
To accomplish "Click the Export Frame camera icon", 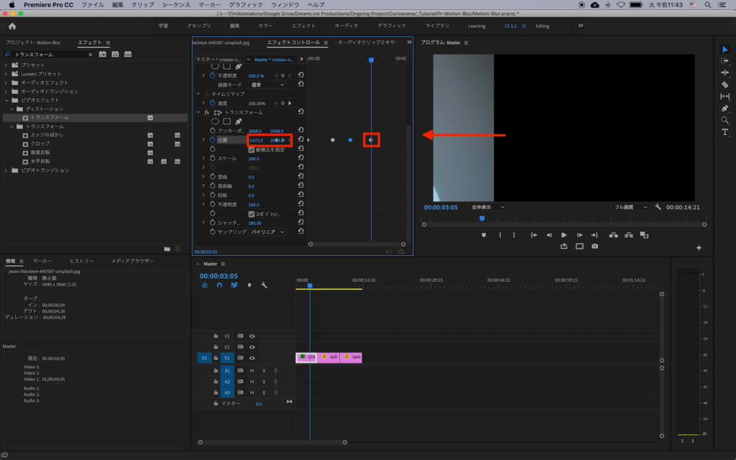I will (x=594, y=247).
